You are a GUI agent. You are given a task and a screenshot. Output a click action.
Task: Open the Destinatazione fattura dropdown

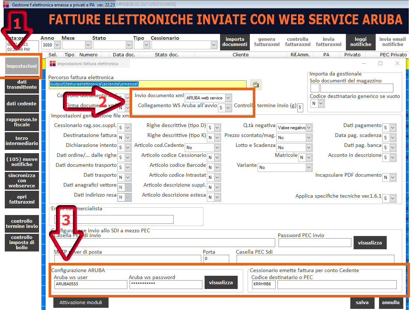[128, 137]
